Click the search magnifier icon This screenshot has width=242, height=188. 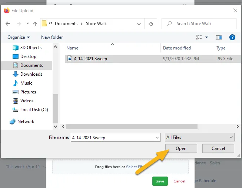pos(169,24)
